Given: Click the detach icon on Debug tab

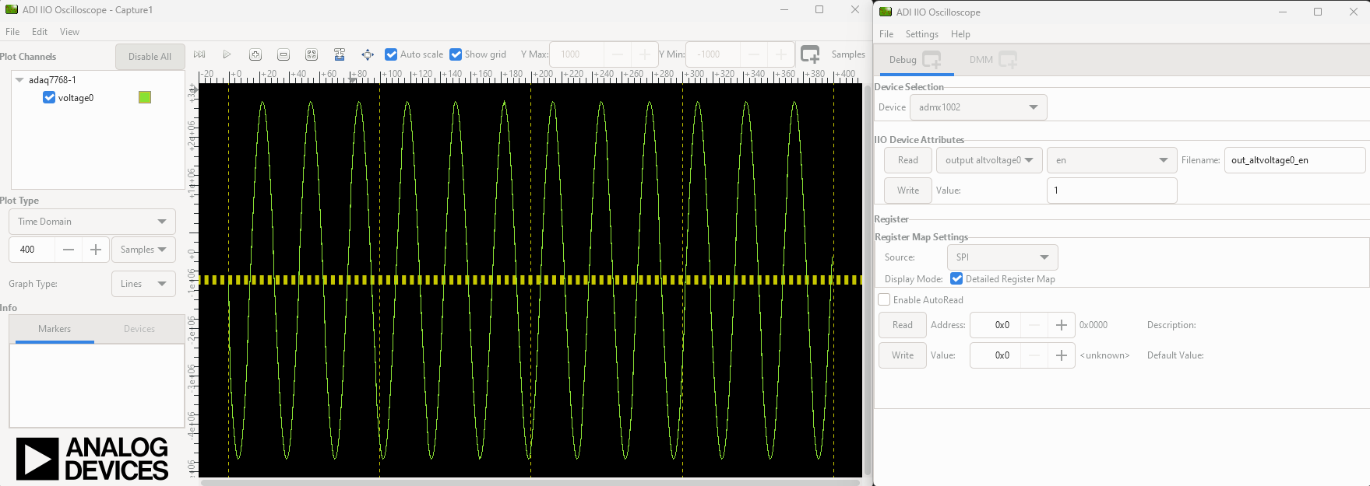Looking at the screenshot, I should tap(932, 60).
